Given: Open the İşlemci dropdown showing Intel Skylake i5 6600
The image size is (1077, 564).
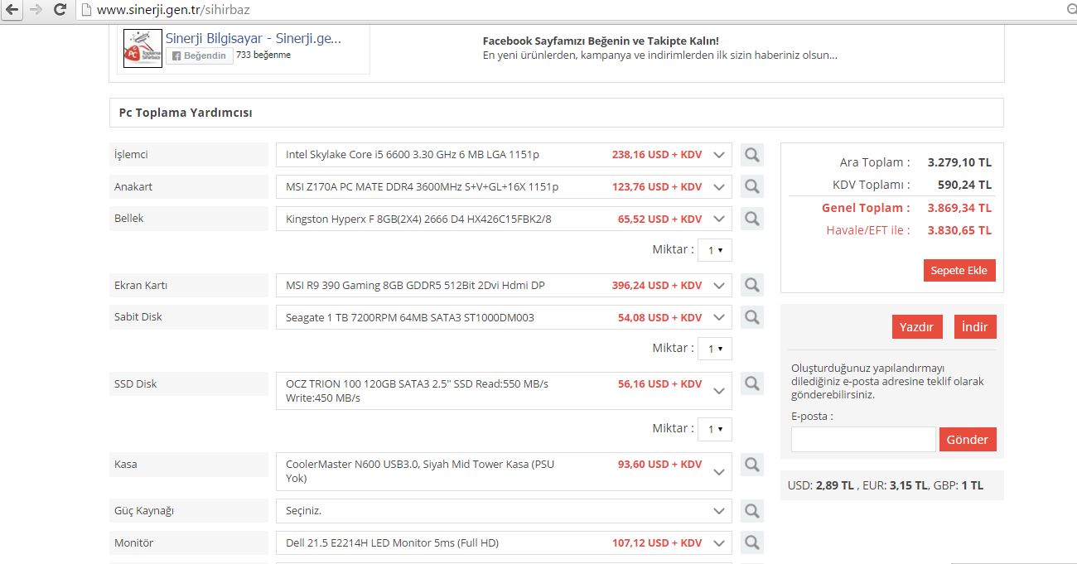Looking at the screenshot, I should pyautogui.click(x=504, y=155).
